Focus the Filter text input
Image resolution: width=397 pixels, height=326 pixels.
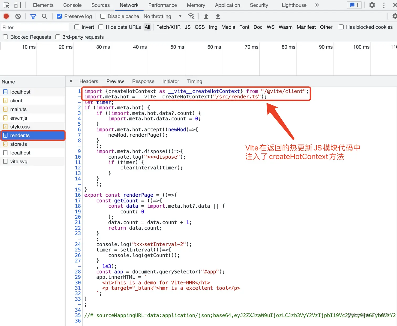[x=35, y=27]
